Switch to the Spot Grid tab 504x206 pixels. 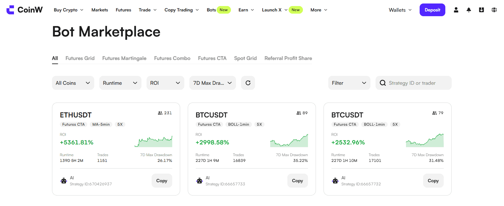point(245,58)
